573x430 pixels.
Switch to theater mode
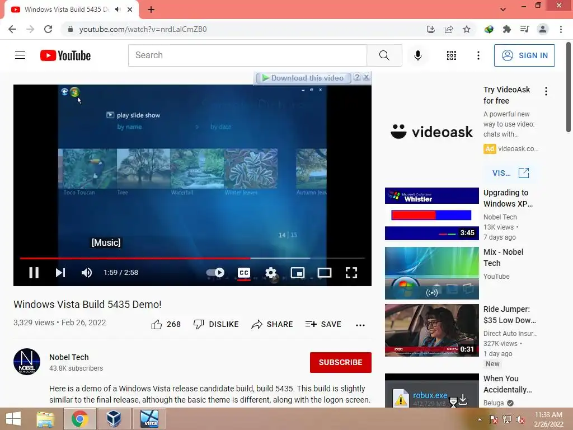point(325,273)
